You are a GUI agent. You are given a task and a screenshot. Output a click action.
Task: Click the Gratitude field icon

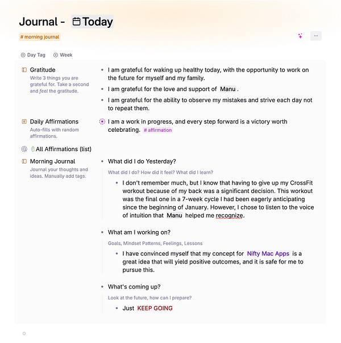pyautogui.click(x=24, y=70)
